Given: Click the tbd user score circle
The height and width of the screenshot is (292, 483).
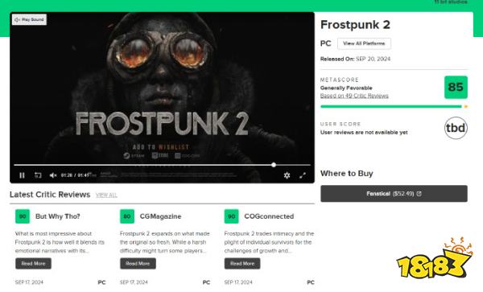Looking at the screenshot, I should (456, 128).
